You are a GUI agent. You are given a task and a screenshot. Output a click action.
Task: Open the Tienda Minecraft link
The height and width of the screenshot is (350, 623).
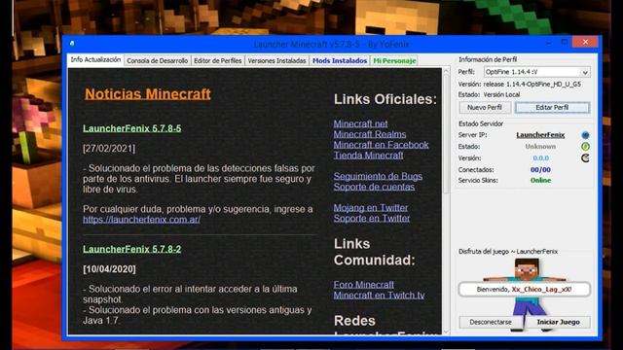click(x=368, y=156)
